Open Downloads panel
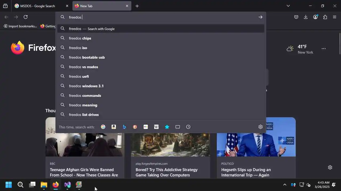The height and width of the screenshot is (191, 341). point(306,17)
